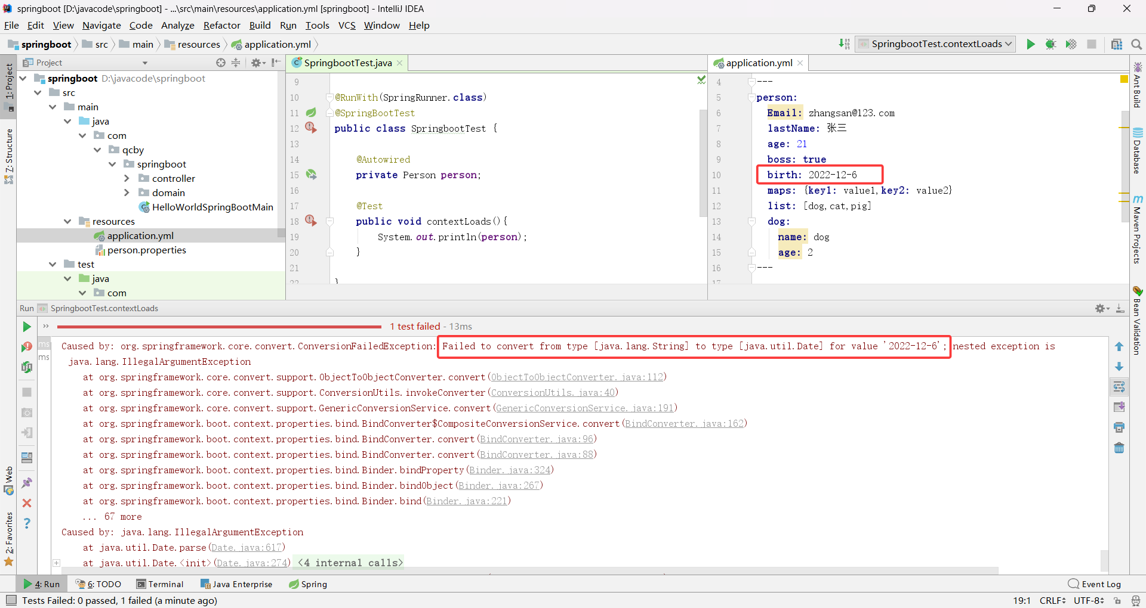
Task: Toggle soft-wrap in console output
Action: 1119,387
